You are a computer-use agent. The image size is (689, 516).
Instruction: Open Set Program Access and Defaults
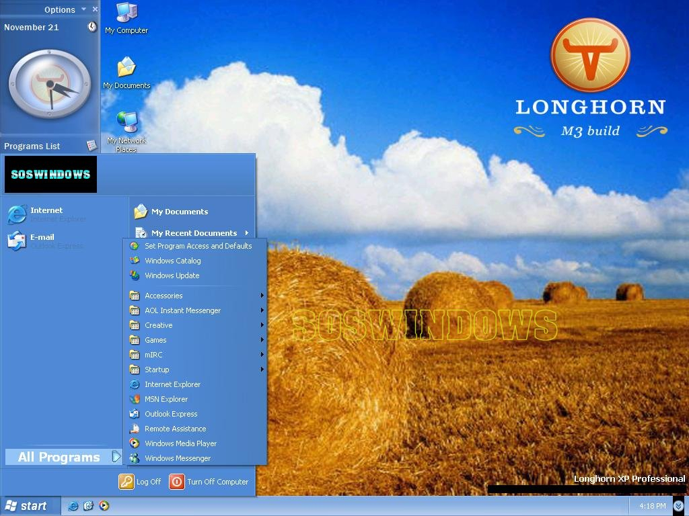pyautogui.click(x=195, y=246)
